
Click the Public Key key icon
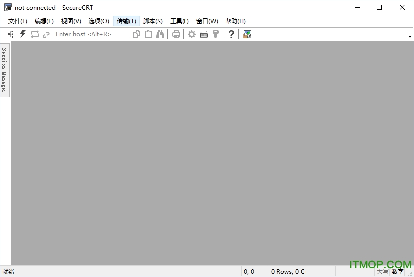[216, 34]
